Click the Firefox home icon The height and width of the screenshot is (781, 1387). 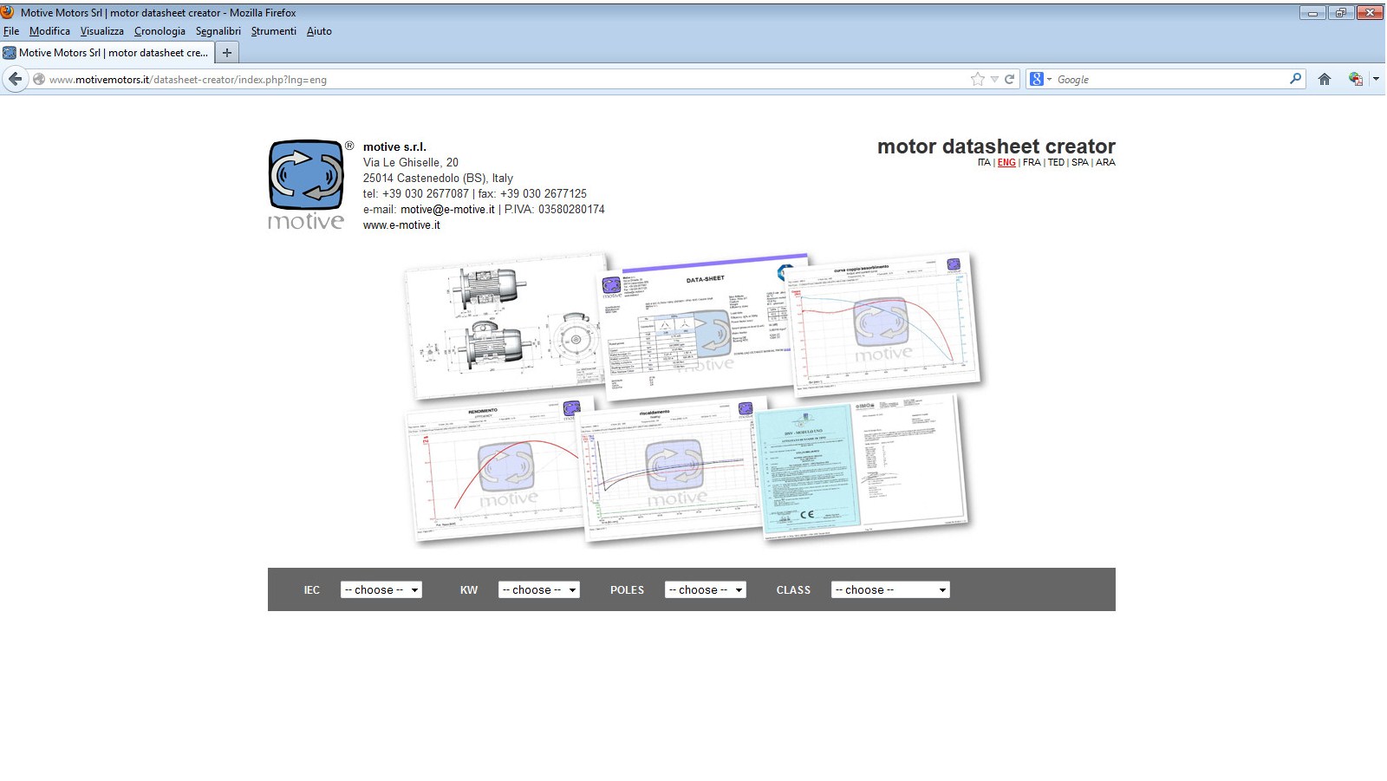[1324, 79]
